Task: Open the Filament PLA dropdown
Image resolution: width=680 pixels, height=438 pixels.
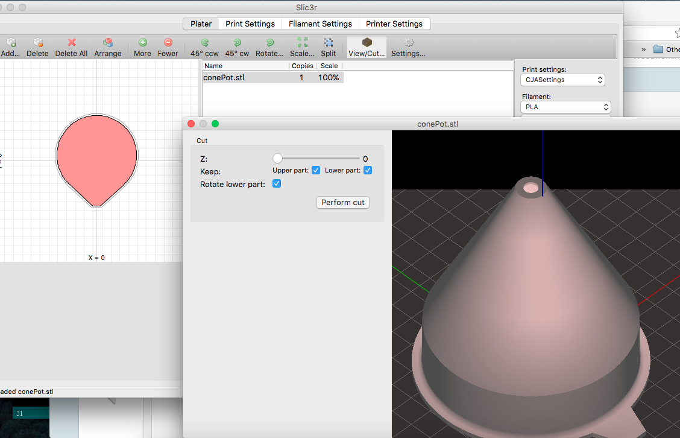Action: pyautogui.click(x=565, y=107)
